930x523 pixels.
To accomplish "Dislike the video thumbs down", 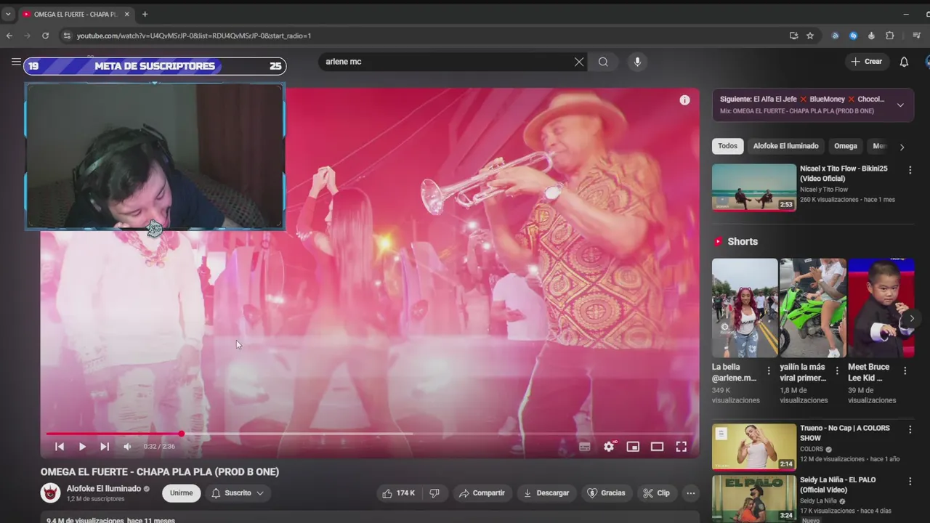I will coord(434,493).
